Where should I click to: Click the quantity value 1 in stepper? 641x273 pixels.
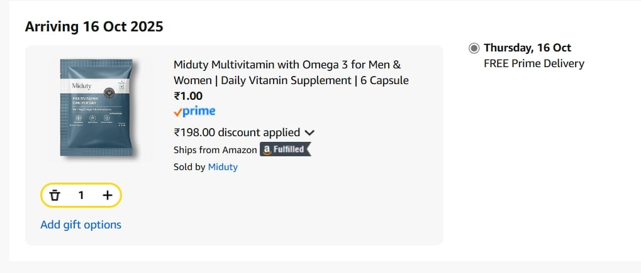point(81,195)
